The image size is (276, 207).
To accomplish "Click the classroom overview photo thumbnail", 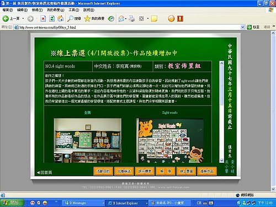I will (88, 140).
